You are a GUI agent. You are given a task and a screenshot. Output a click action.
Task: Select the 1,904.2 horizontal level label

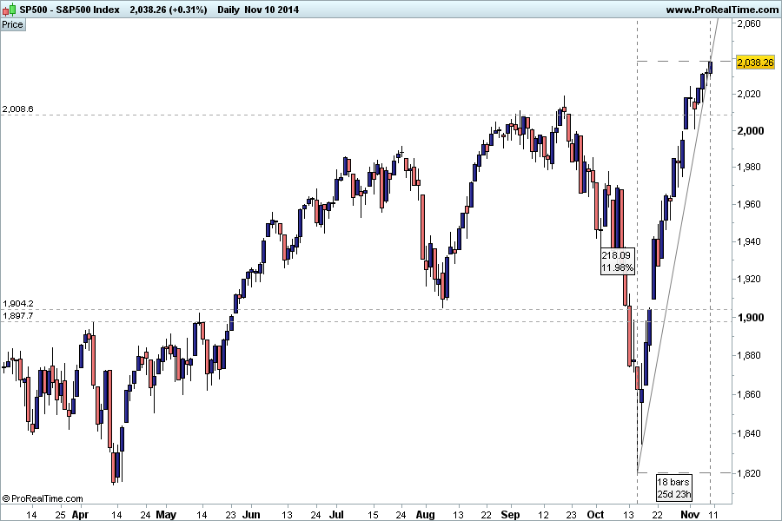[x=18, y=303]
